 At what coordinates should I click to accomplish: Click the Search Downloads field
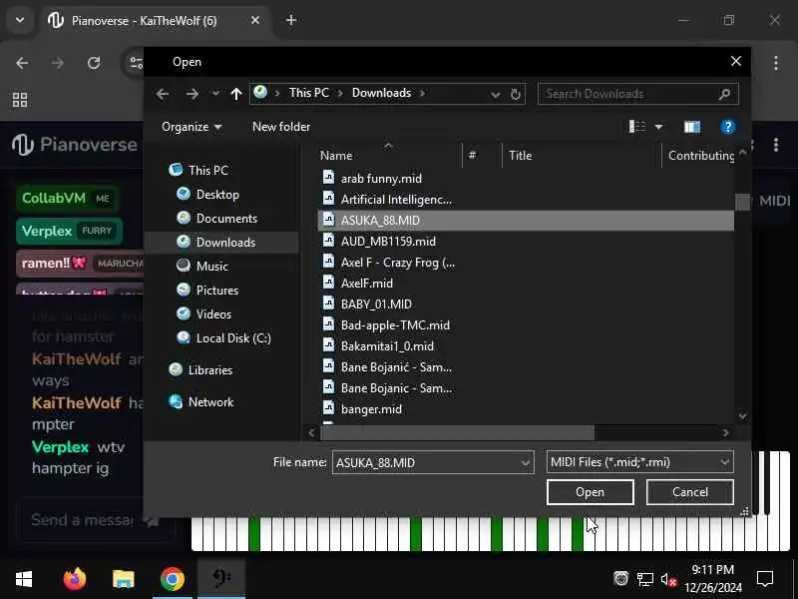(637, 94)
